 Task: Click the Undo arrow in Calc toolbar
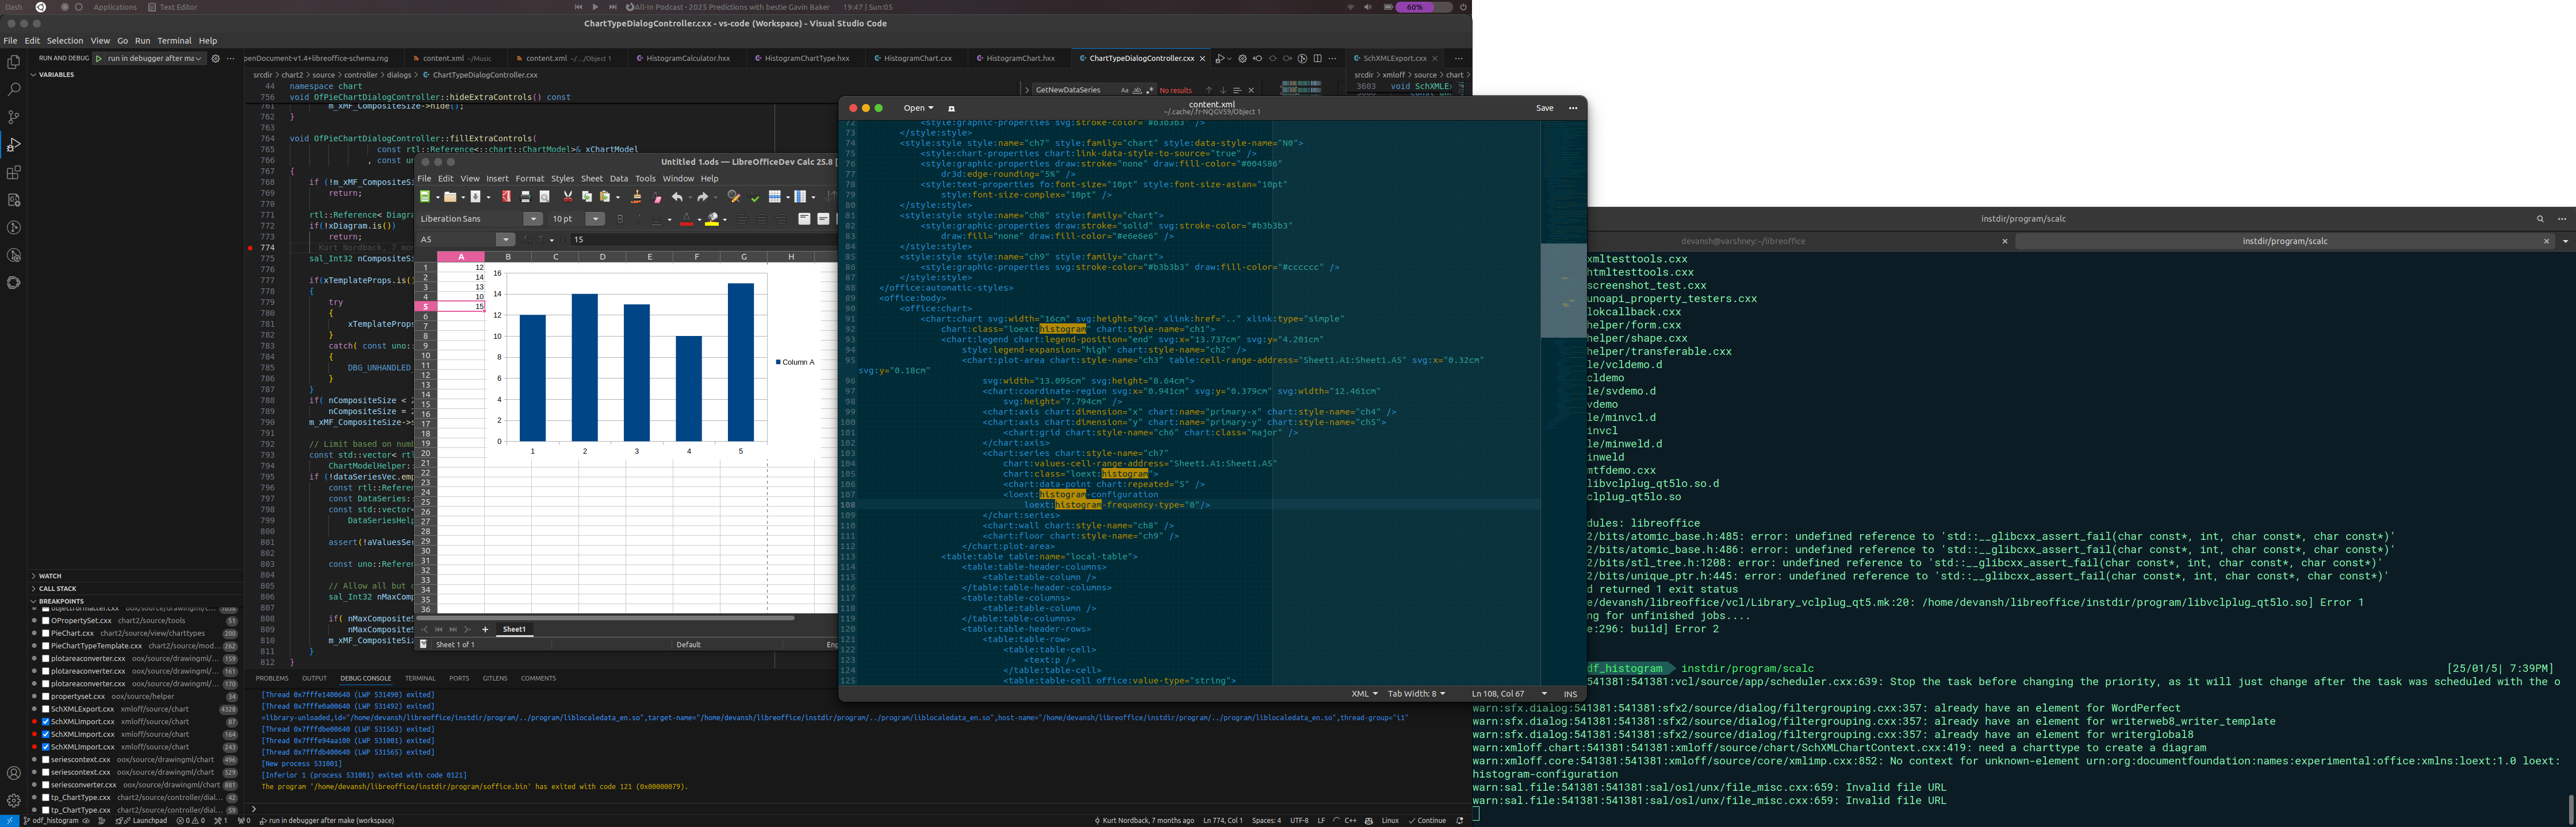pos(678,197)
